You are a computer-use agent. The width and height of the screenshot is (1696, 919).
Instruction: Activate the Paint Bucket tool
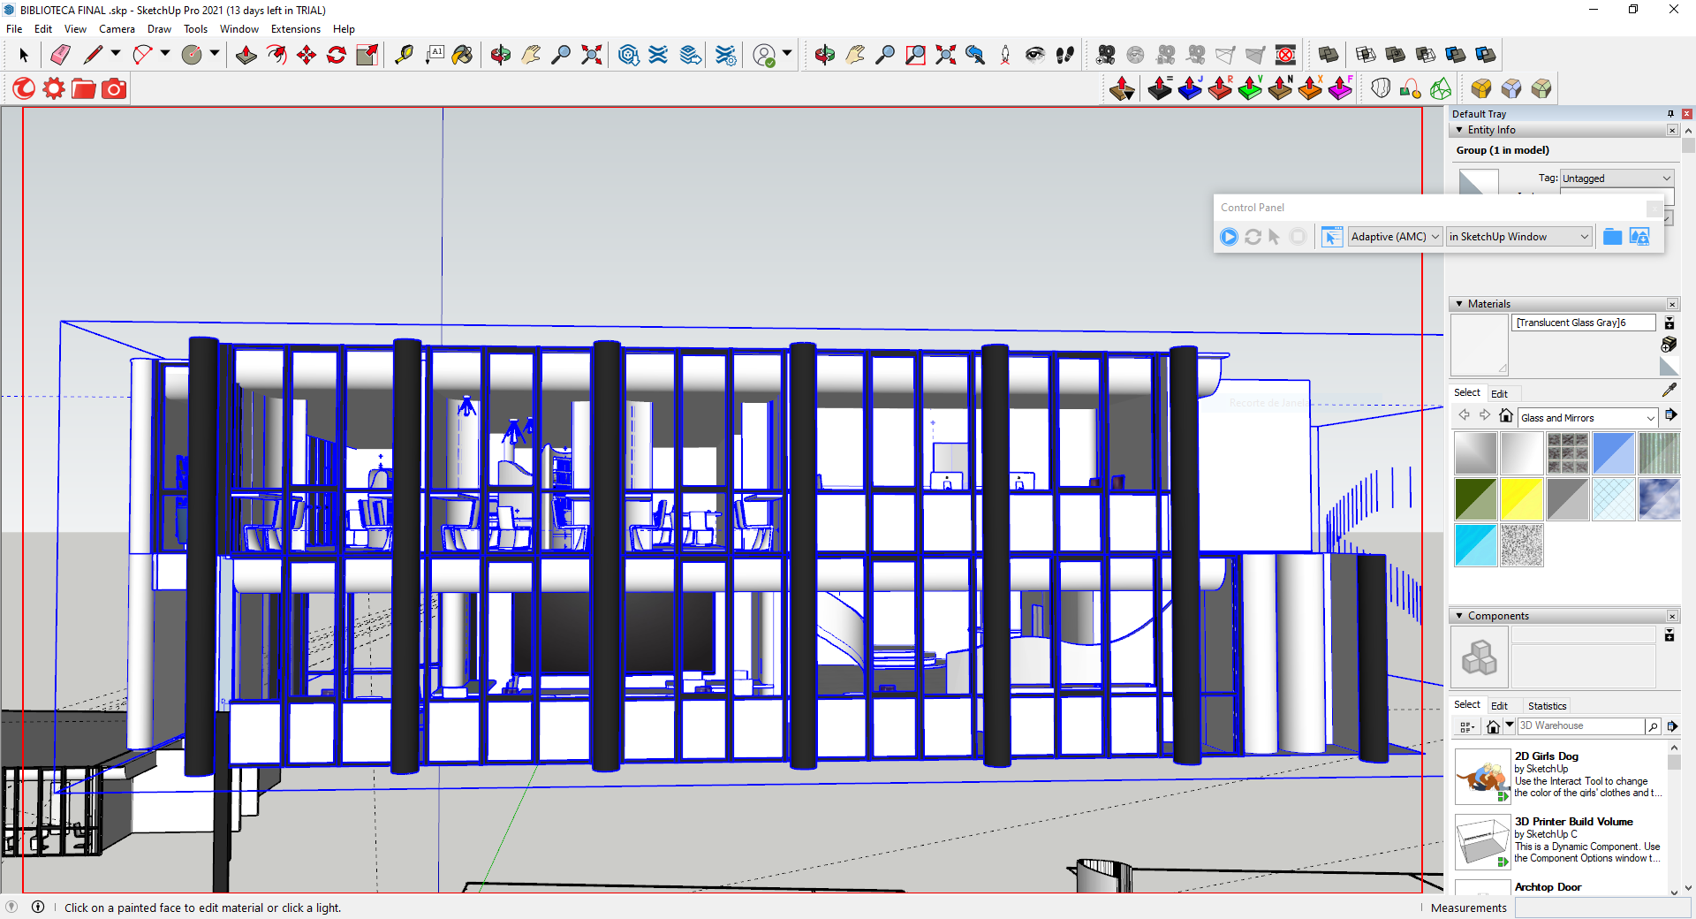click(462, 55)
